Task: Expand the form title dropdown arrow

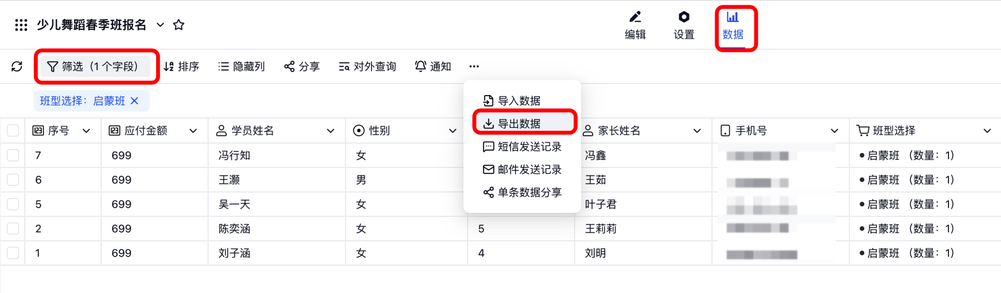Action: (x=160, y=25)
